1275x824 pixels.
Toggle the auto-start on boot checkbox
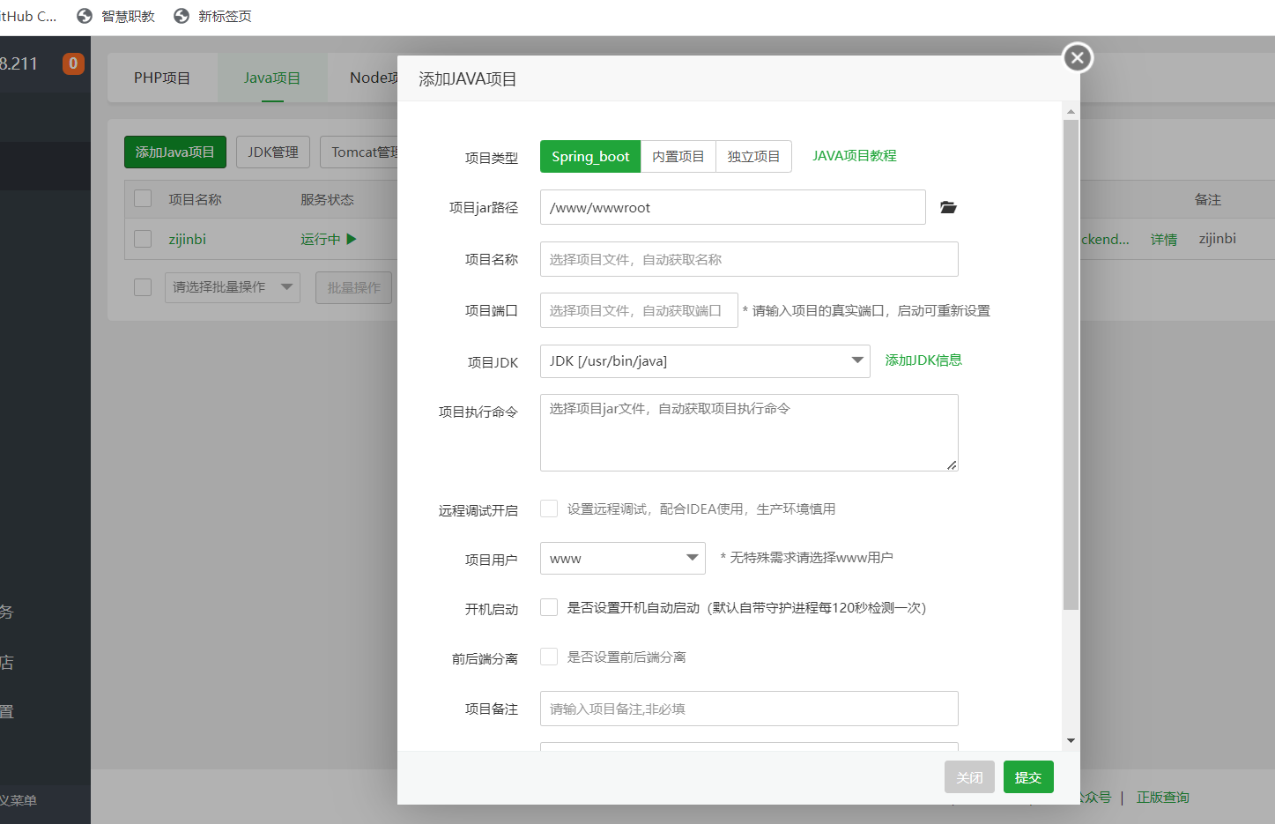point(549,607)
